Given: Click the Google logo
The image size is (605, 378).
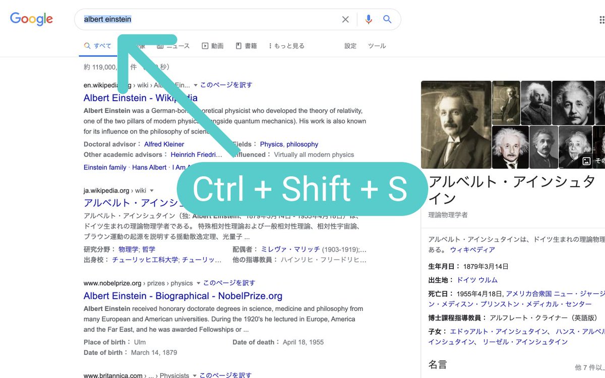Looking at the screenshot, I should [31, 19].
